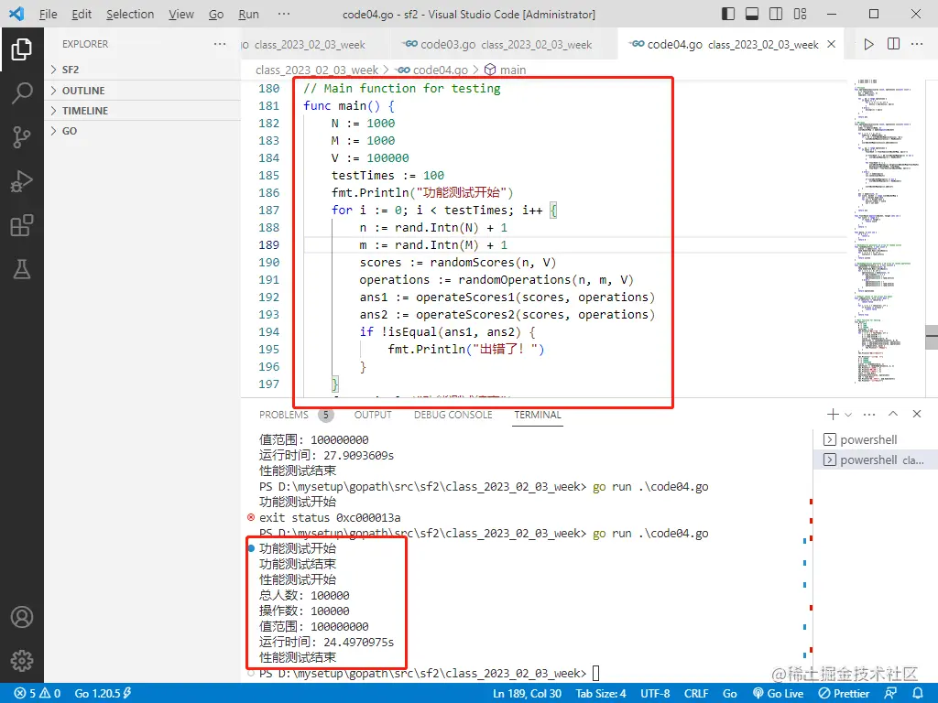
Task: Click Prettier status bar item
Action: 844,694
